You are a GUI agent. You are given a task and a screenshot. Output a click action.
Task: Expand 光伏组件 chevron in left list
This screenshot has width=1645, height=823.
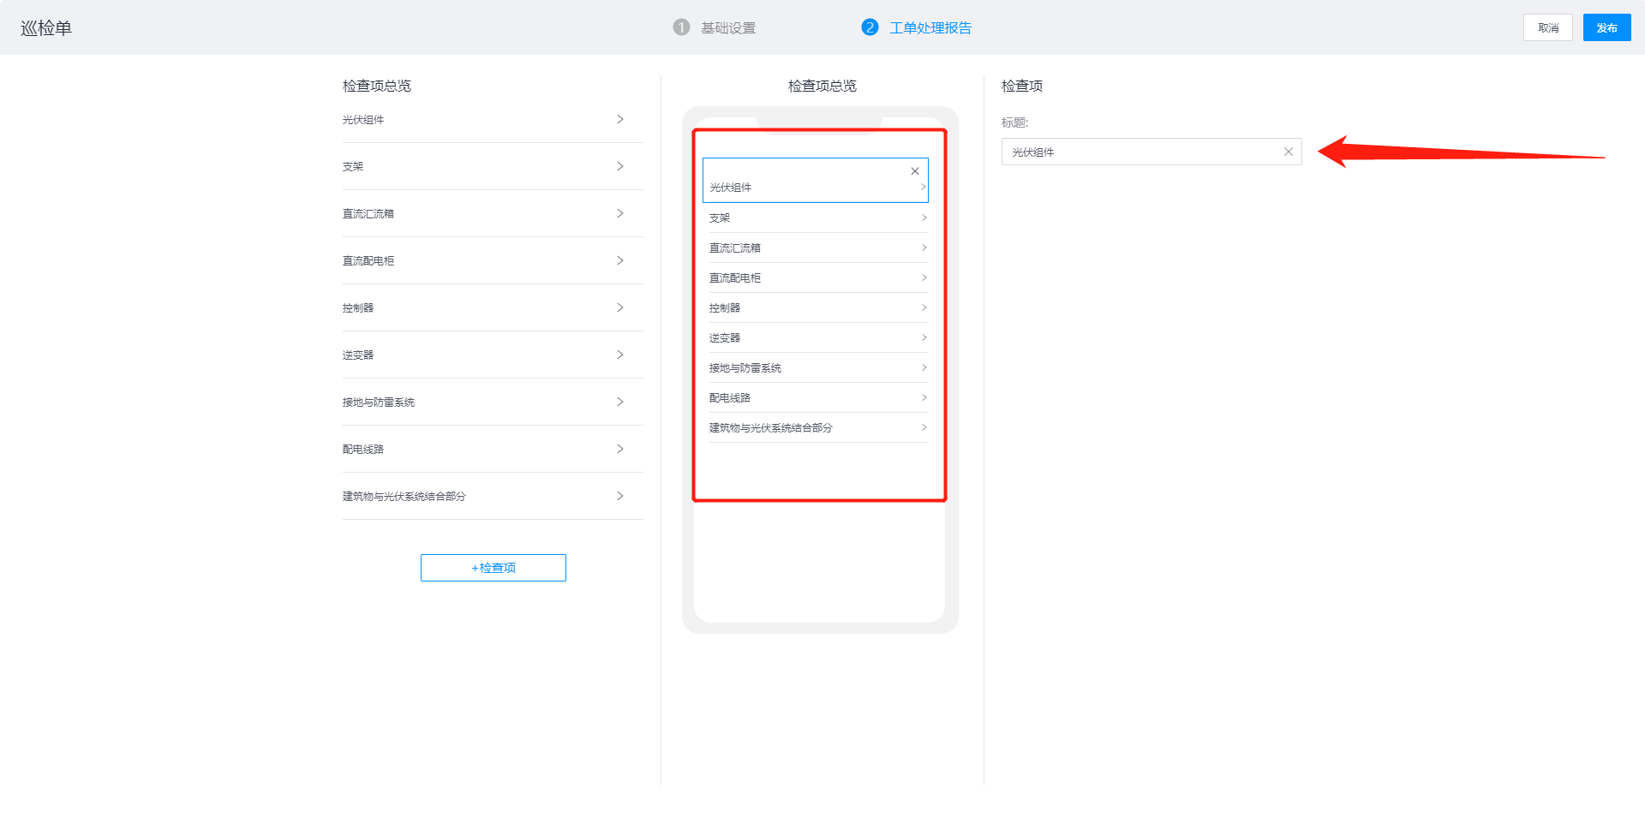pos(620,119)
